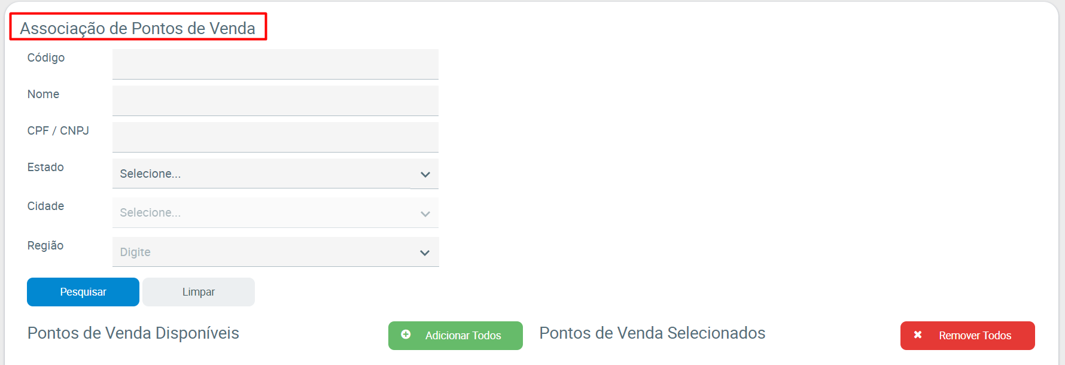Image resolution: width=1065 pixels, height=365 pixels.
Task: Click the Estado dropdown chevron arrow
Action: click(425, 175)
